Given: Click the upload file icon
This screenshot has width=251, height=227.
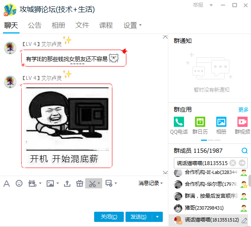Looking at the screenshot, I should [x=67, y=183].
